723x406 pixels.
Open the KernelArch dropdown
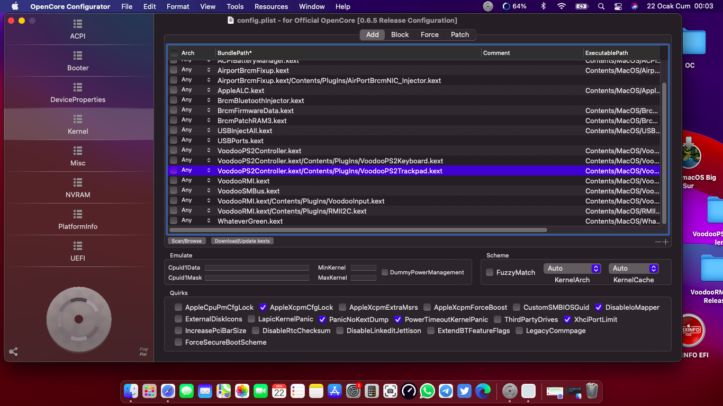click(572, 269)
